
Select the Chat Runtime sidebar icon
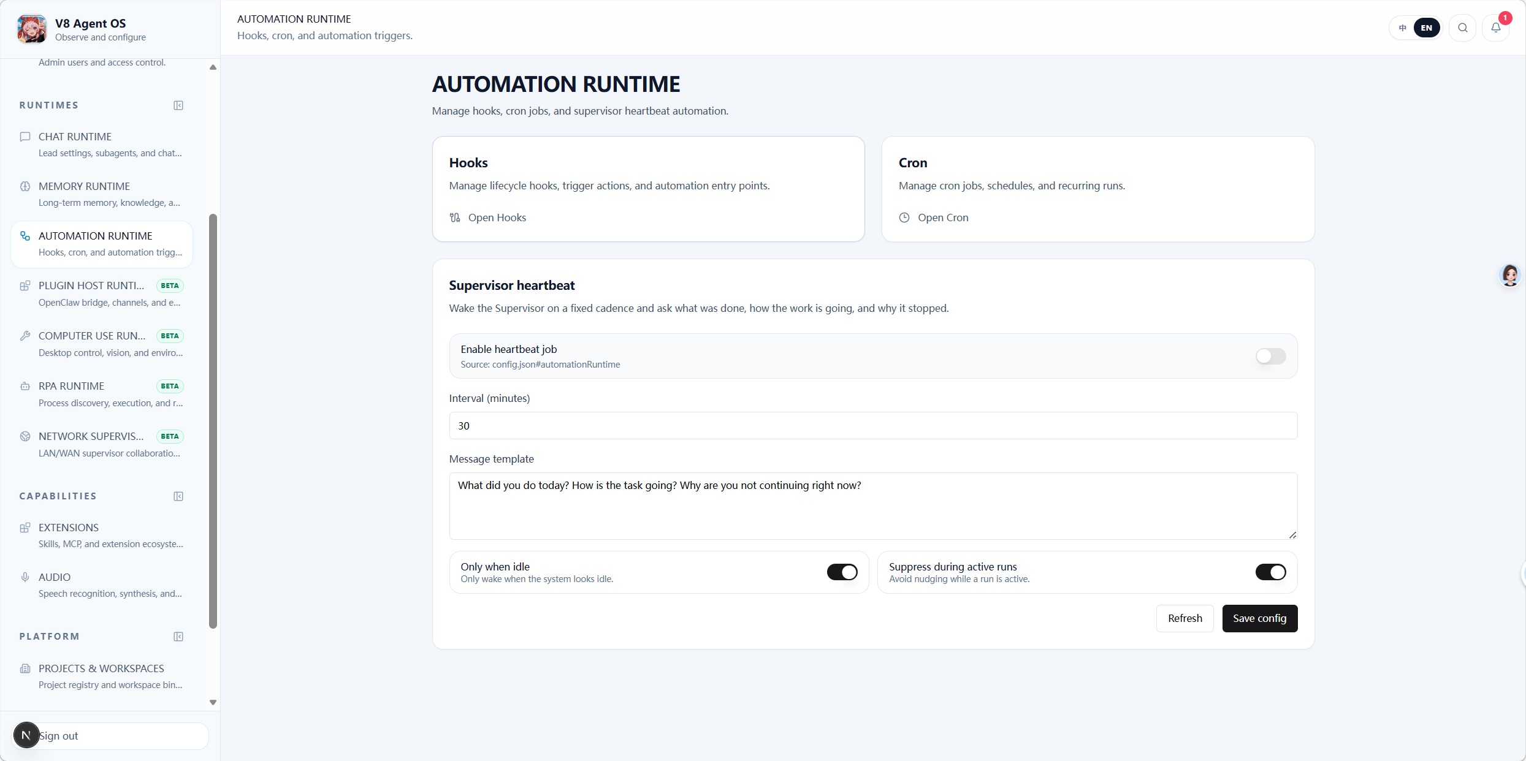25,136
